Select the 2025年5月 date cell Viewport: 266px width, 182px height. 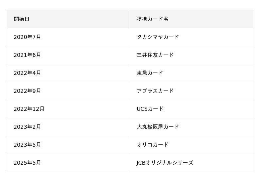(27, 163)
